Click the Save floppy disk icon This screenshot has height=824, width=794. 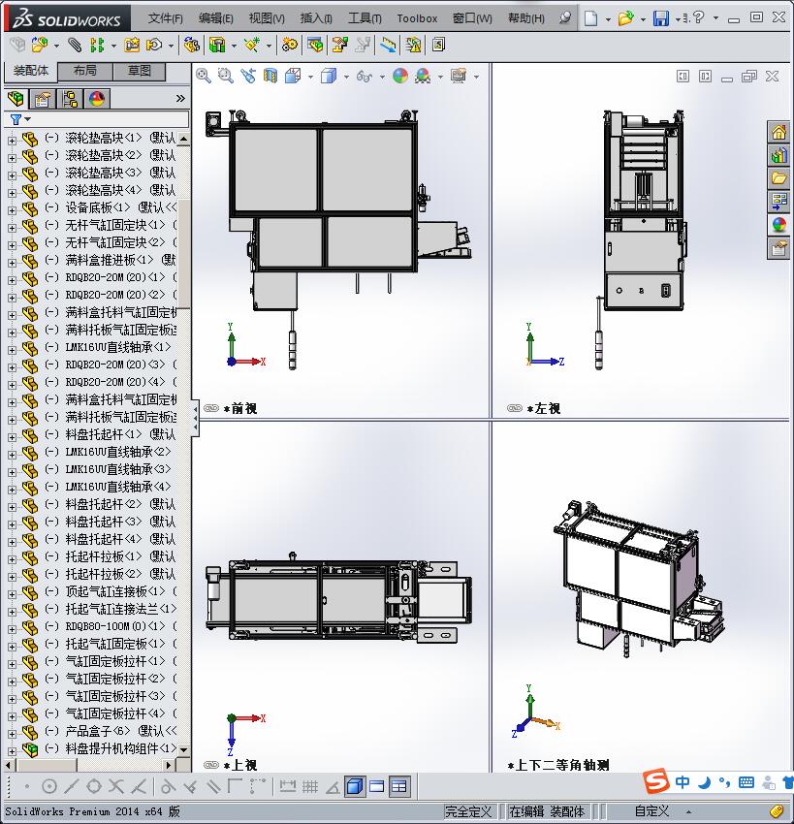[661, 18]
